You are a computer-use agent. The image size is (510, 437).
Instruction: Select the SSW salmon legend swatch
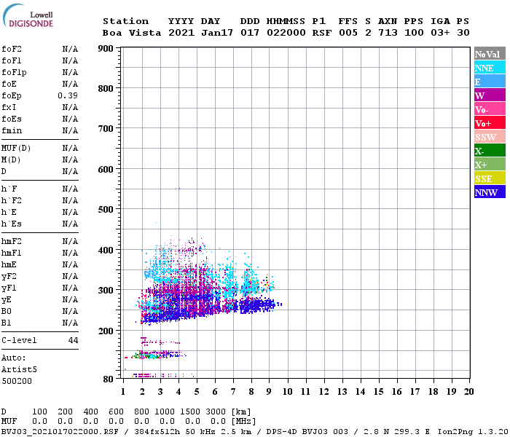tap(490, 137)
